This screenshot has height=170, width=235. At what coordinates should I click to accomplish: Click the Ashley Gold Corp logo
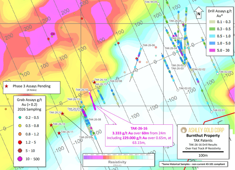point(183,130)
